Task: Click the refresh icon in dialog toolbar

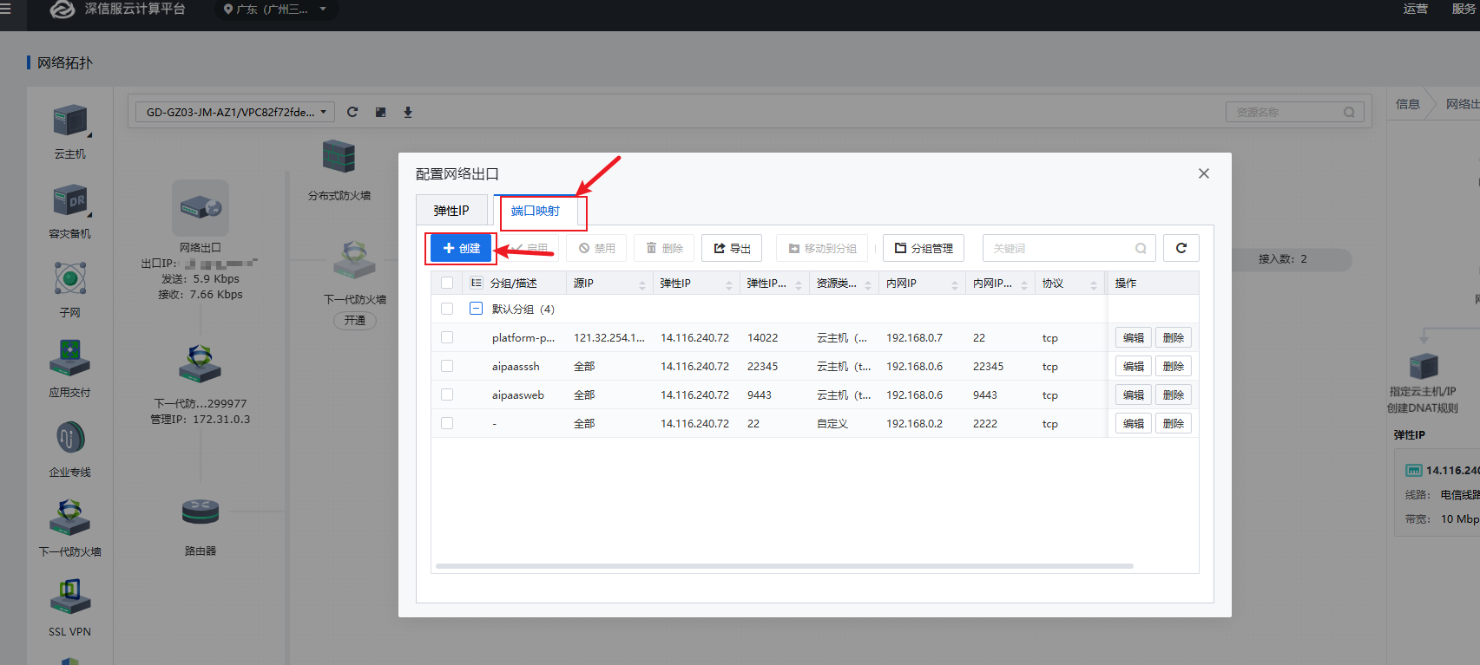Action: tap(1181, 248)
